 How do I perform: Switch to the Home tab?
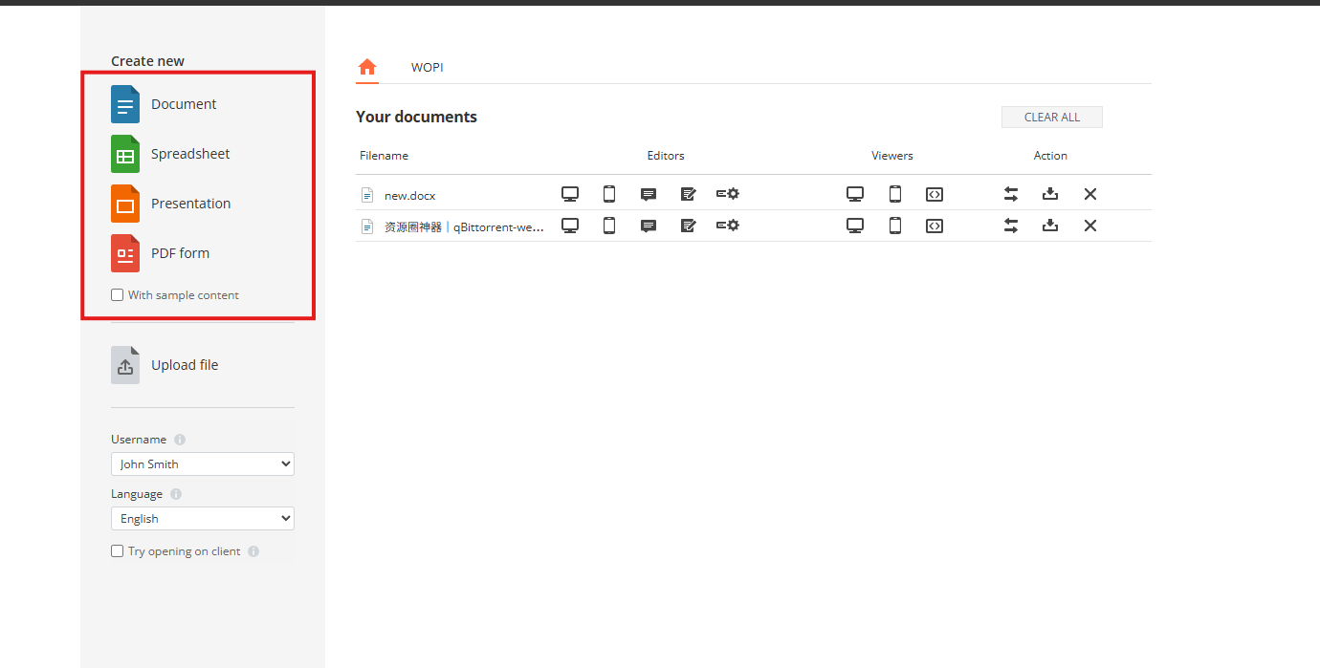coord(367,67)
